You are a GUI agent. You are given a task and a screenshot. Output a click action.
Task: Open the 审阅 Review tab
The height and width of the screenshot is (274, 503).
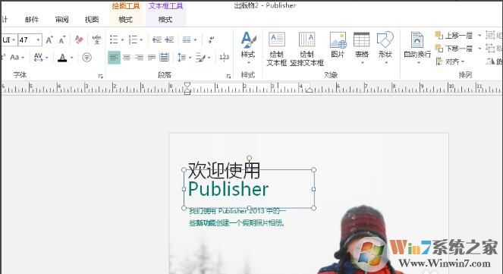[x=62, y=20]
